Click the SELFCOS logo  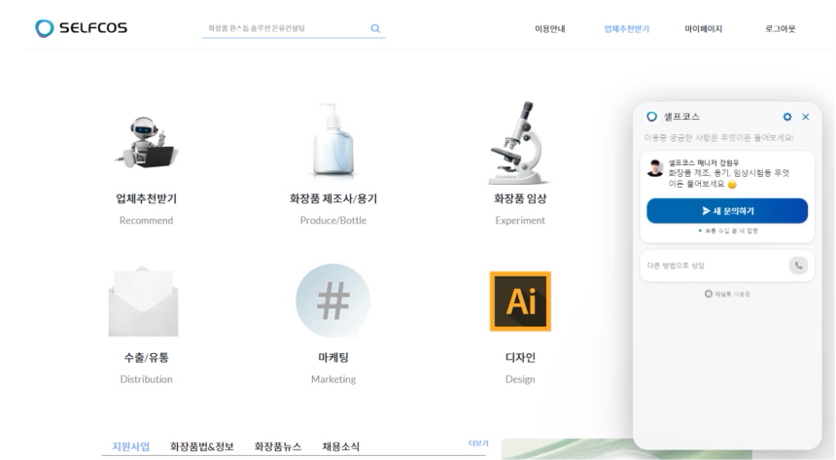[81, 28]
